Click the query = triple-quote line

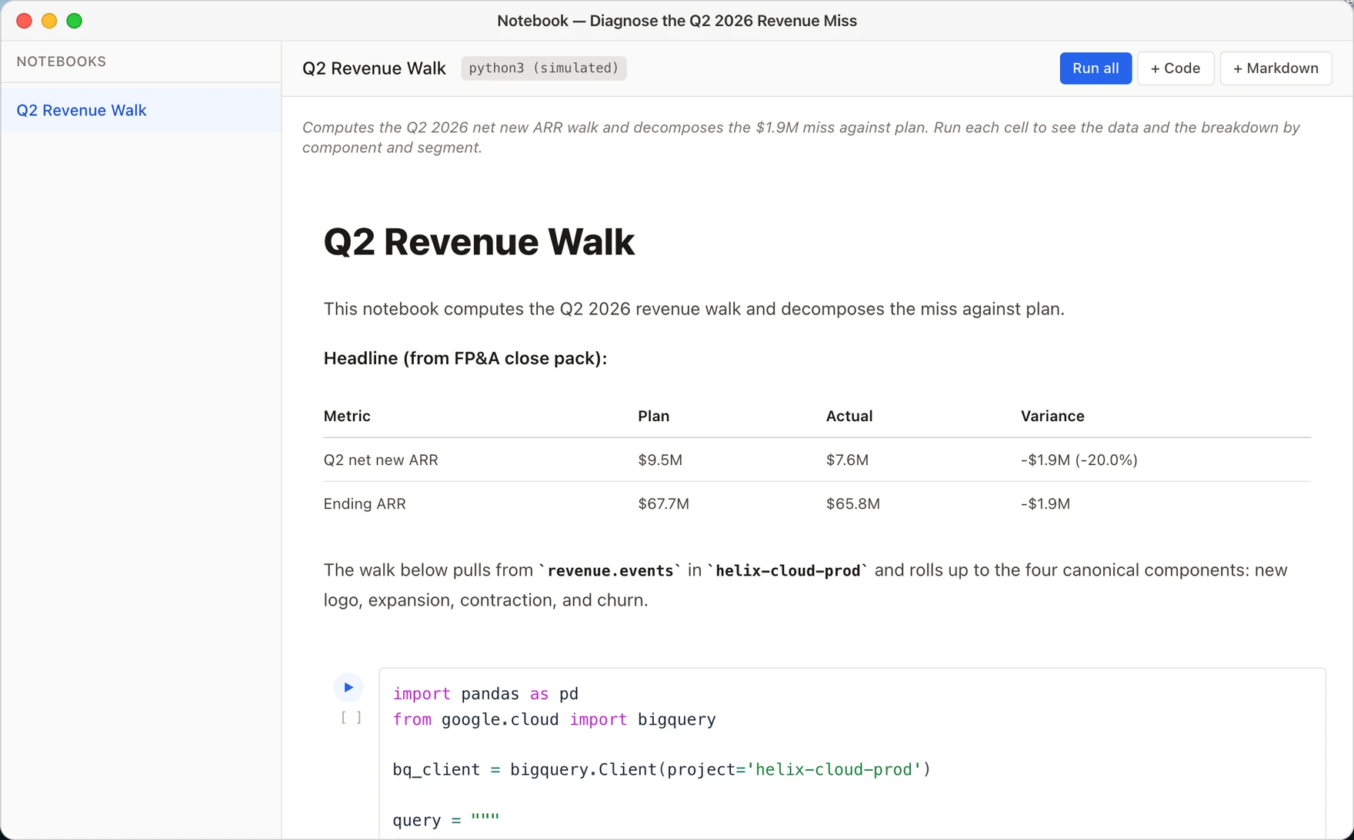pos(446,820)
